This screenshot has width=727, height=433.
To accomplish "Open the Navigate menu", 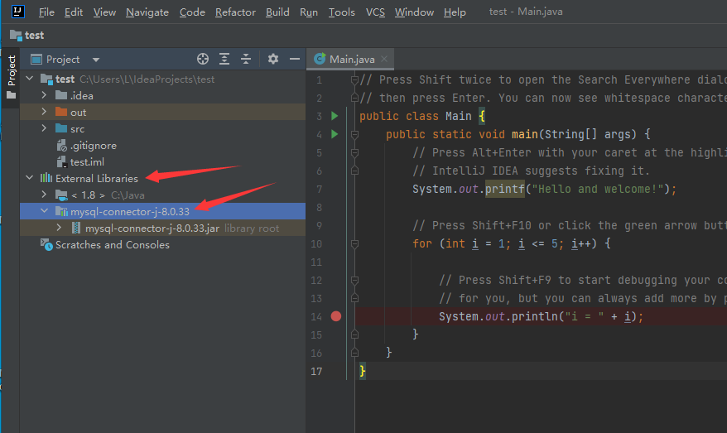I will (147, 12).
